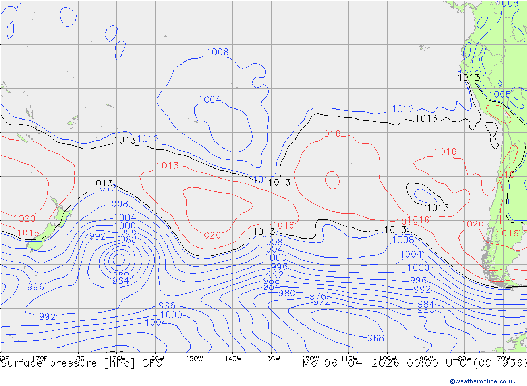Click the 968 isobar label
527x386 pixels.
pyautogui.click(x=375, y=338)
